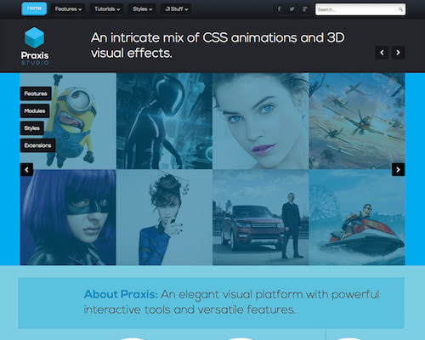The width and height of the screenshot is (425, 340).
Task: Expand the Styles dropdown in top navigation
Action: pyautogui.click(x=142, y=9)
